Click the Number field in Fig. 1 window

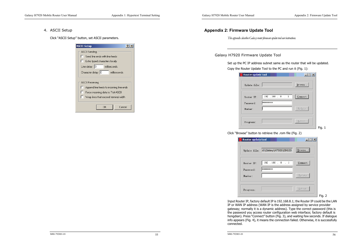click(277, 108)
